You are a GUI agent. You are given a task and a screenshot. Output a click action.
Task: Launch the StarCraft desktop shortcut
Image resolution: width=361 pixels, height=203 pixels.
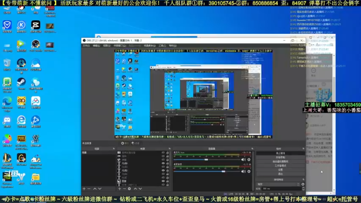36,141
